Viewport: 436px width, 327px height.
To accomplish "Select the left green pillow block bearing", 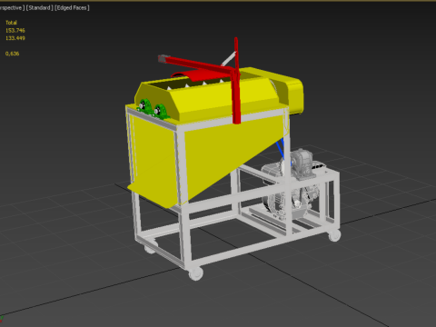I will (145, 106).
